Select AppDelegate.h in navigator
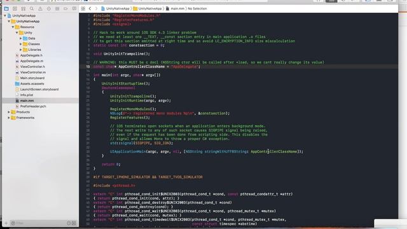407x229 pixels. point(31,55)
